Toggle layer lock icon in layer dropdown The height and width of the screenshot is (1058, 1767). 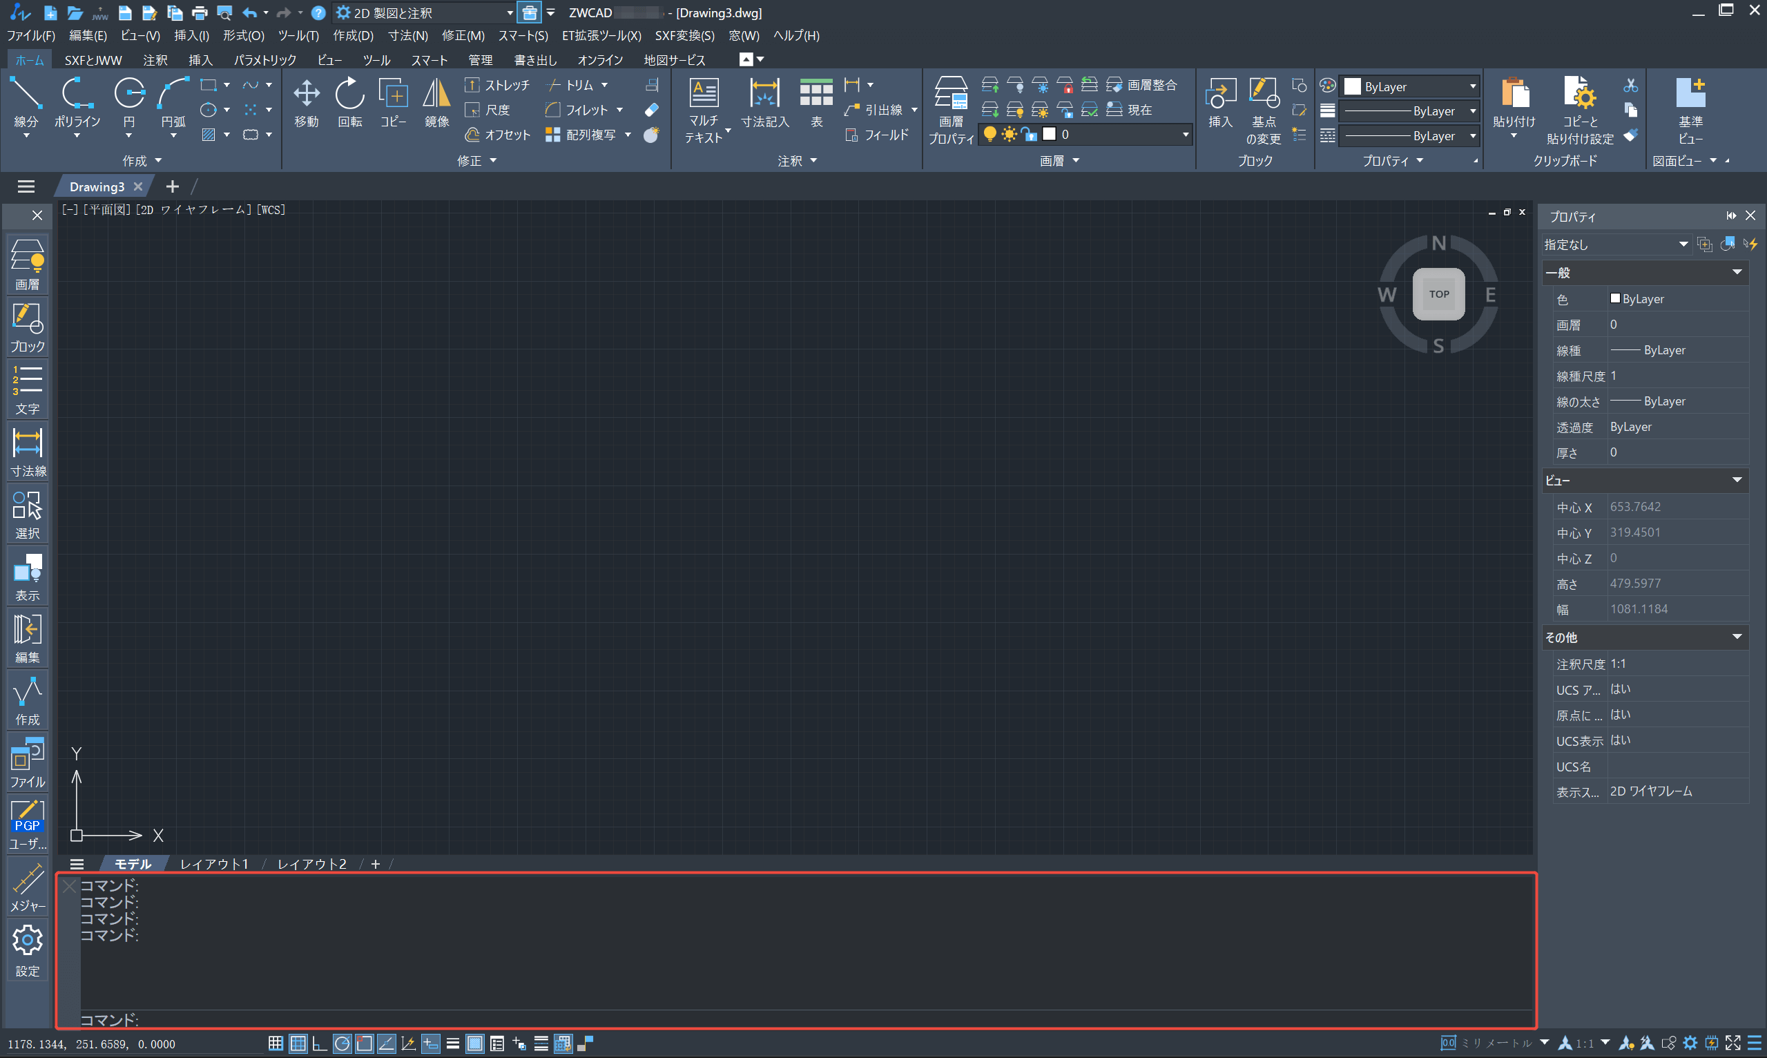(x=1029, y=134)
